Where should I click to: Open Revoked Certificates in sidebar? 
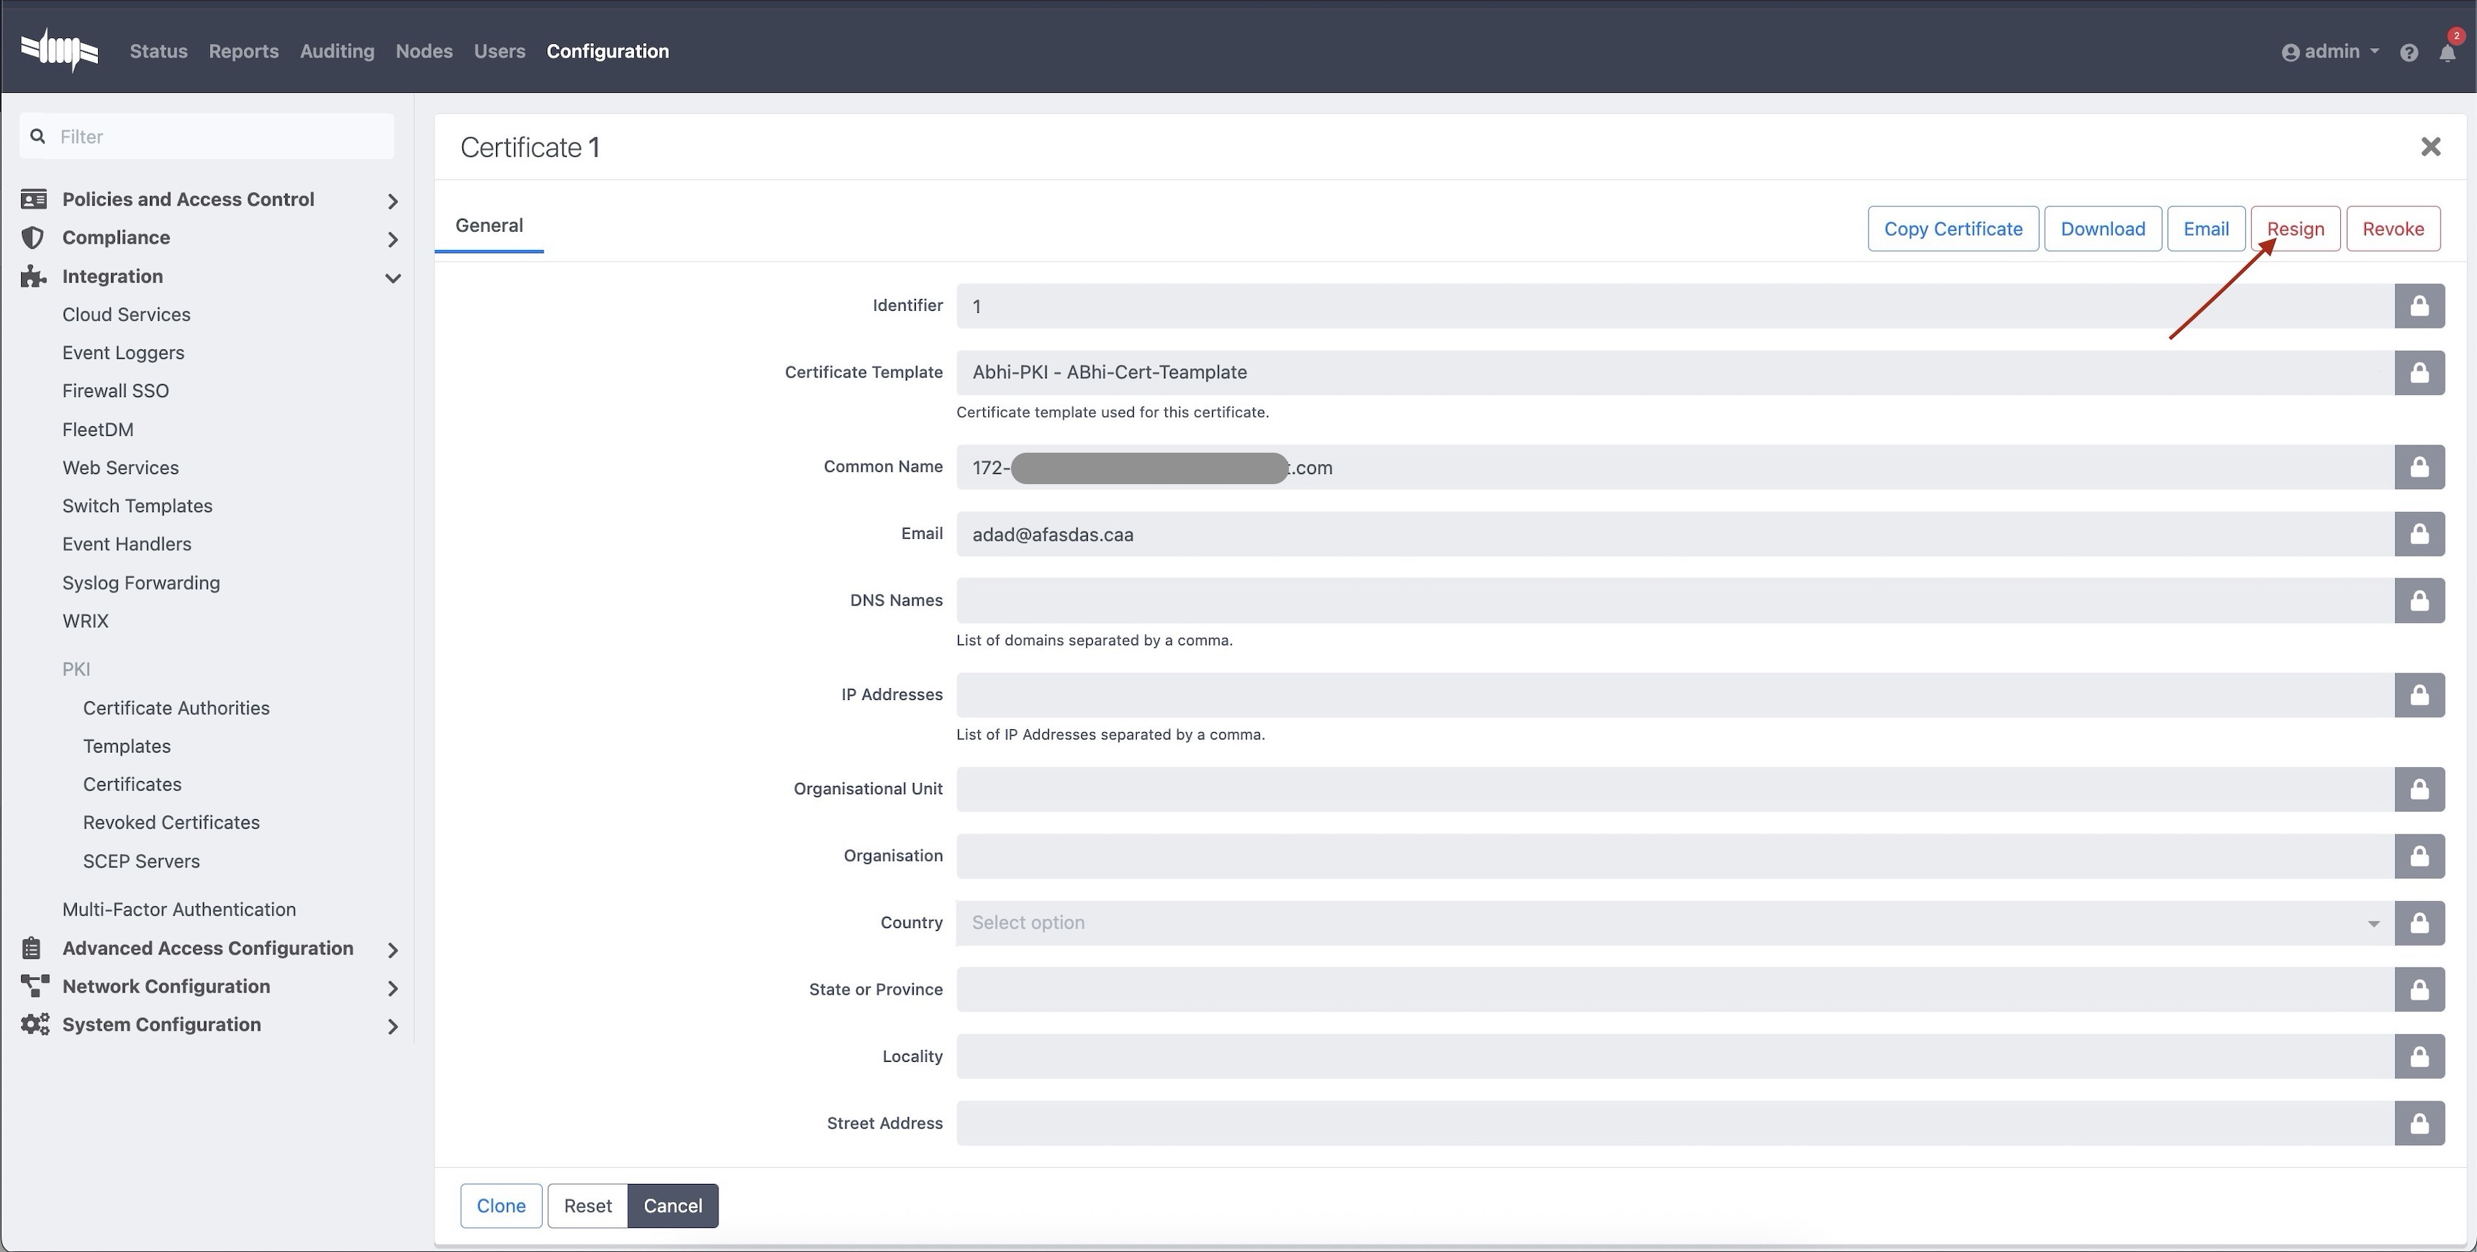pyautogui.click(x=171, y=822)
